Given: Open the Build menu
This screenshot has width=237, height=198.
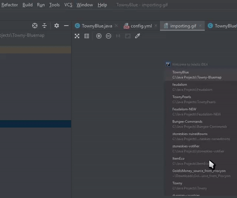Looking at the screenshot, I should tap(28, 5).
